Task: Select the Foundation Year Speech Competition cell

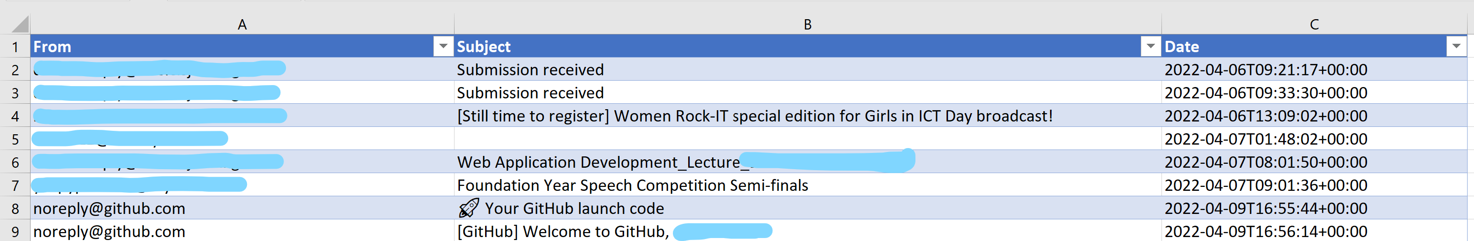Action: pos(632,185)
